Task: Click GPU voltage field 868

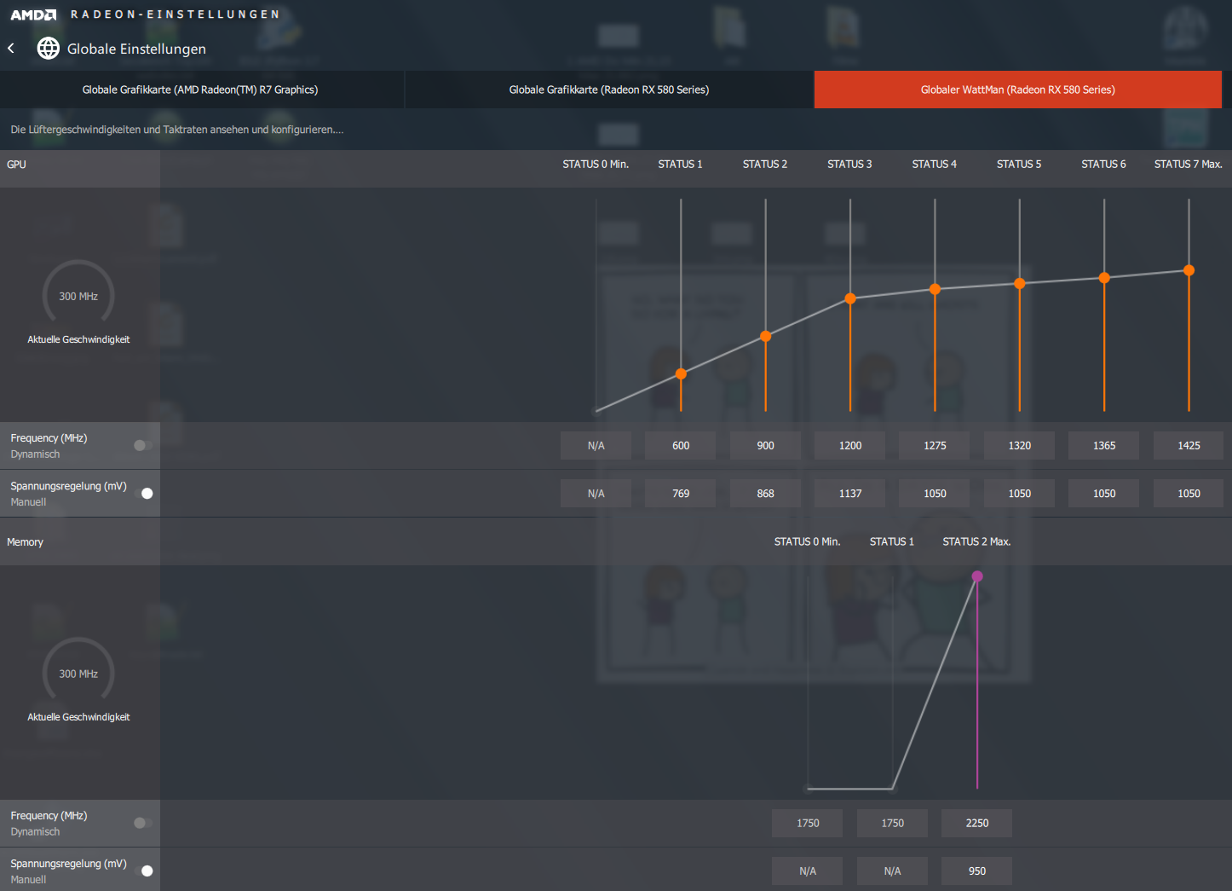Action: point(766,493)
